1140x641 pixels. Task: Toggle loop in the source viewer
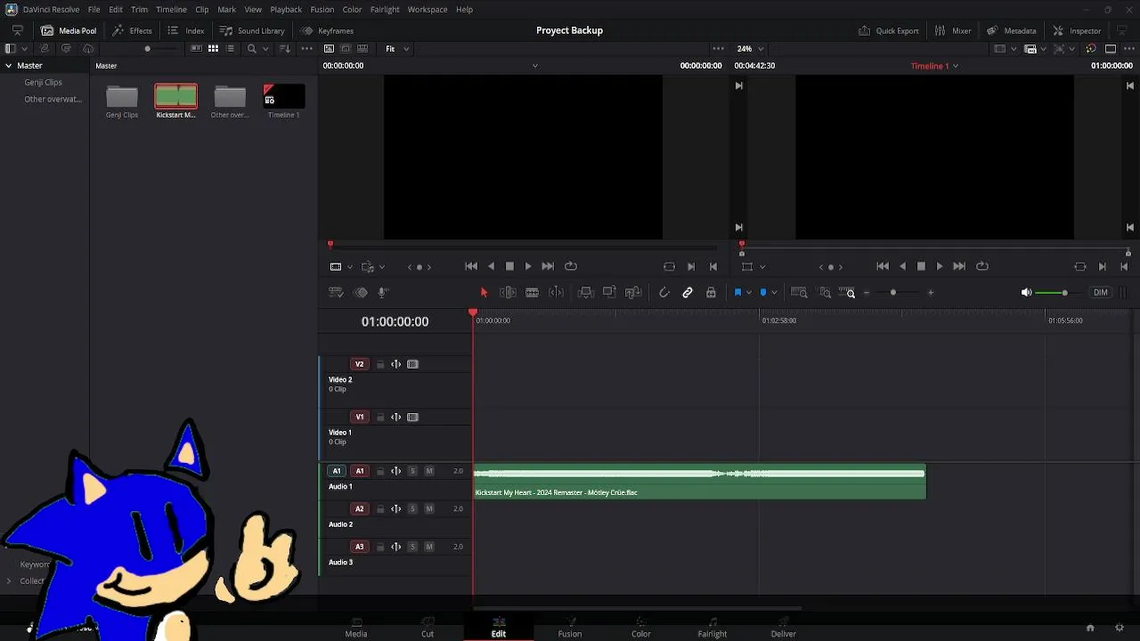(x=571, y=266)
